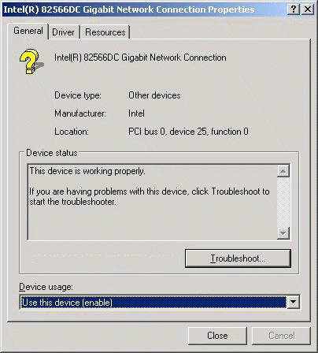Click the grayed-out Cancel button

tap(282, 336)
